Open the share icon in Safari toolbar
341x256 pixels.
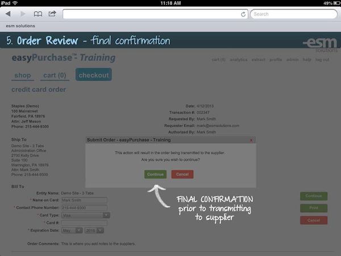(52, 14)
